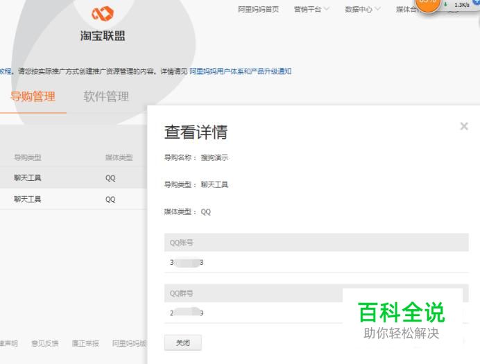Click the blurred QQ account number
The height and width of the screenshot is (364, 480).
pyautogui.click(x=187, y=263)
